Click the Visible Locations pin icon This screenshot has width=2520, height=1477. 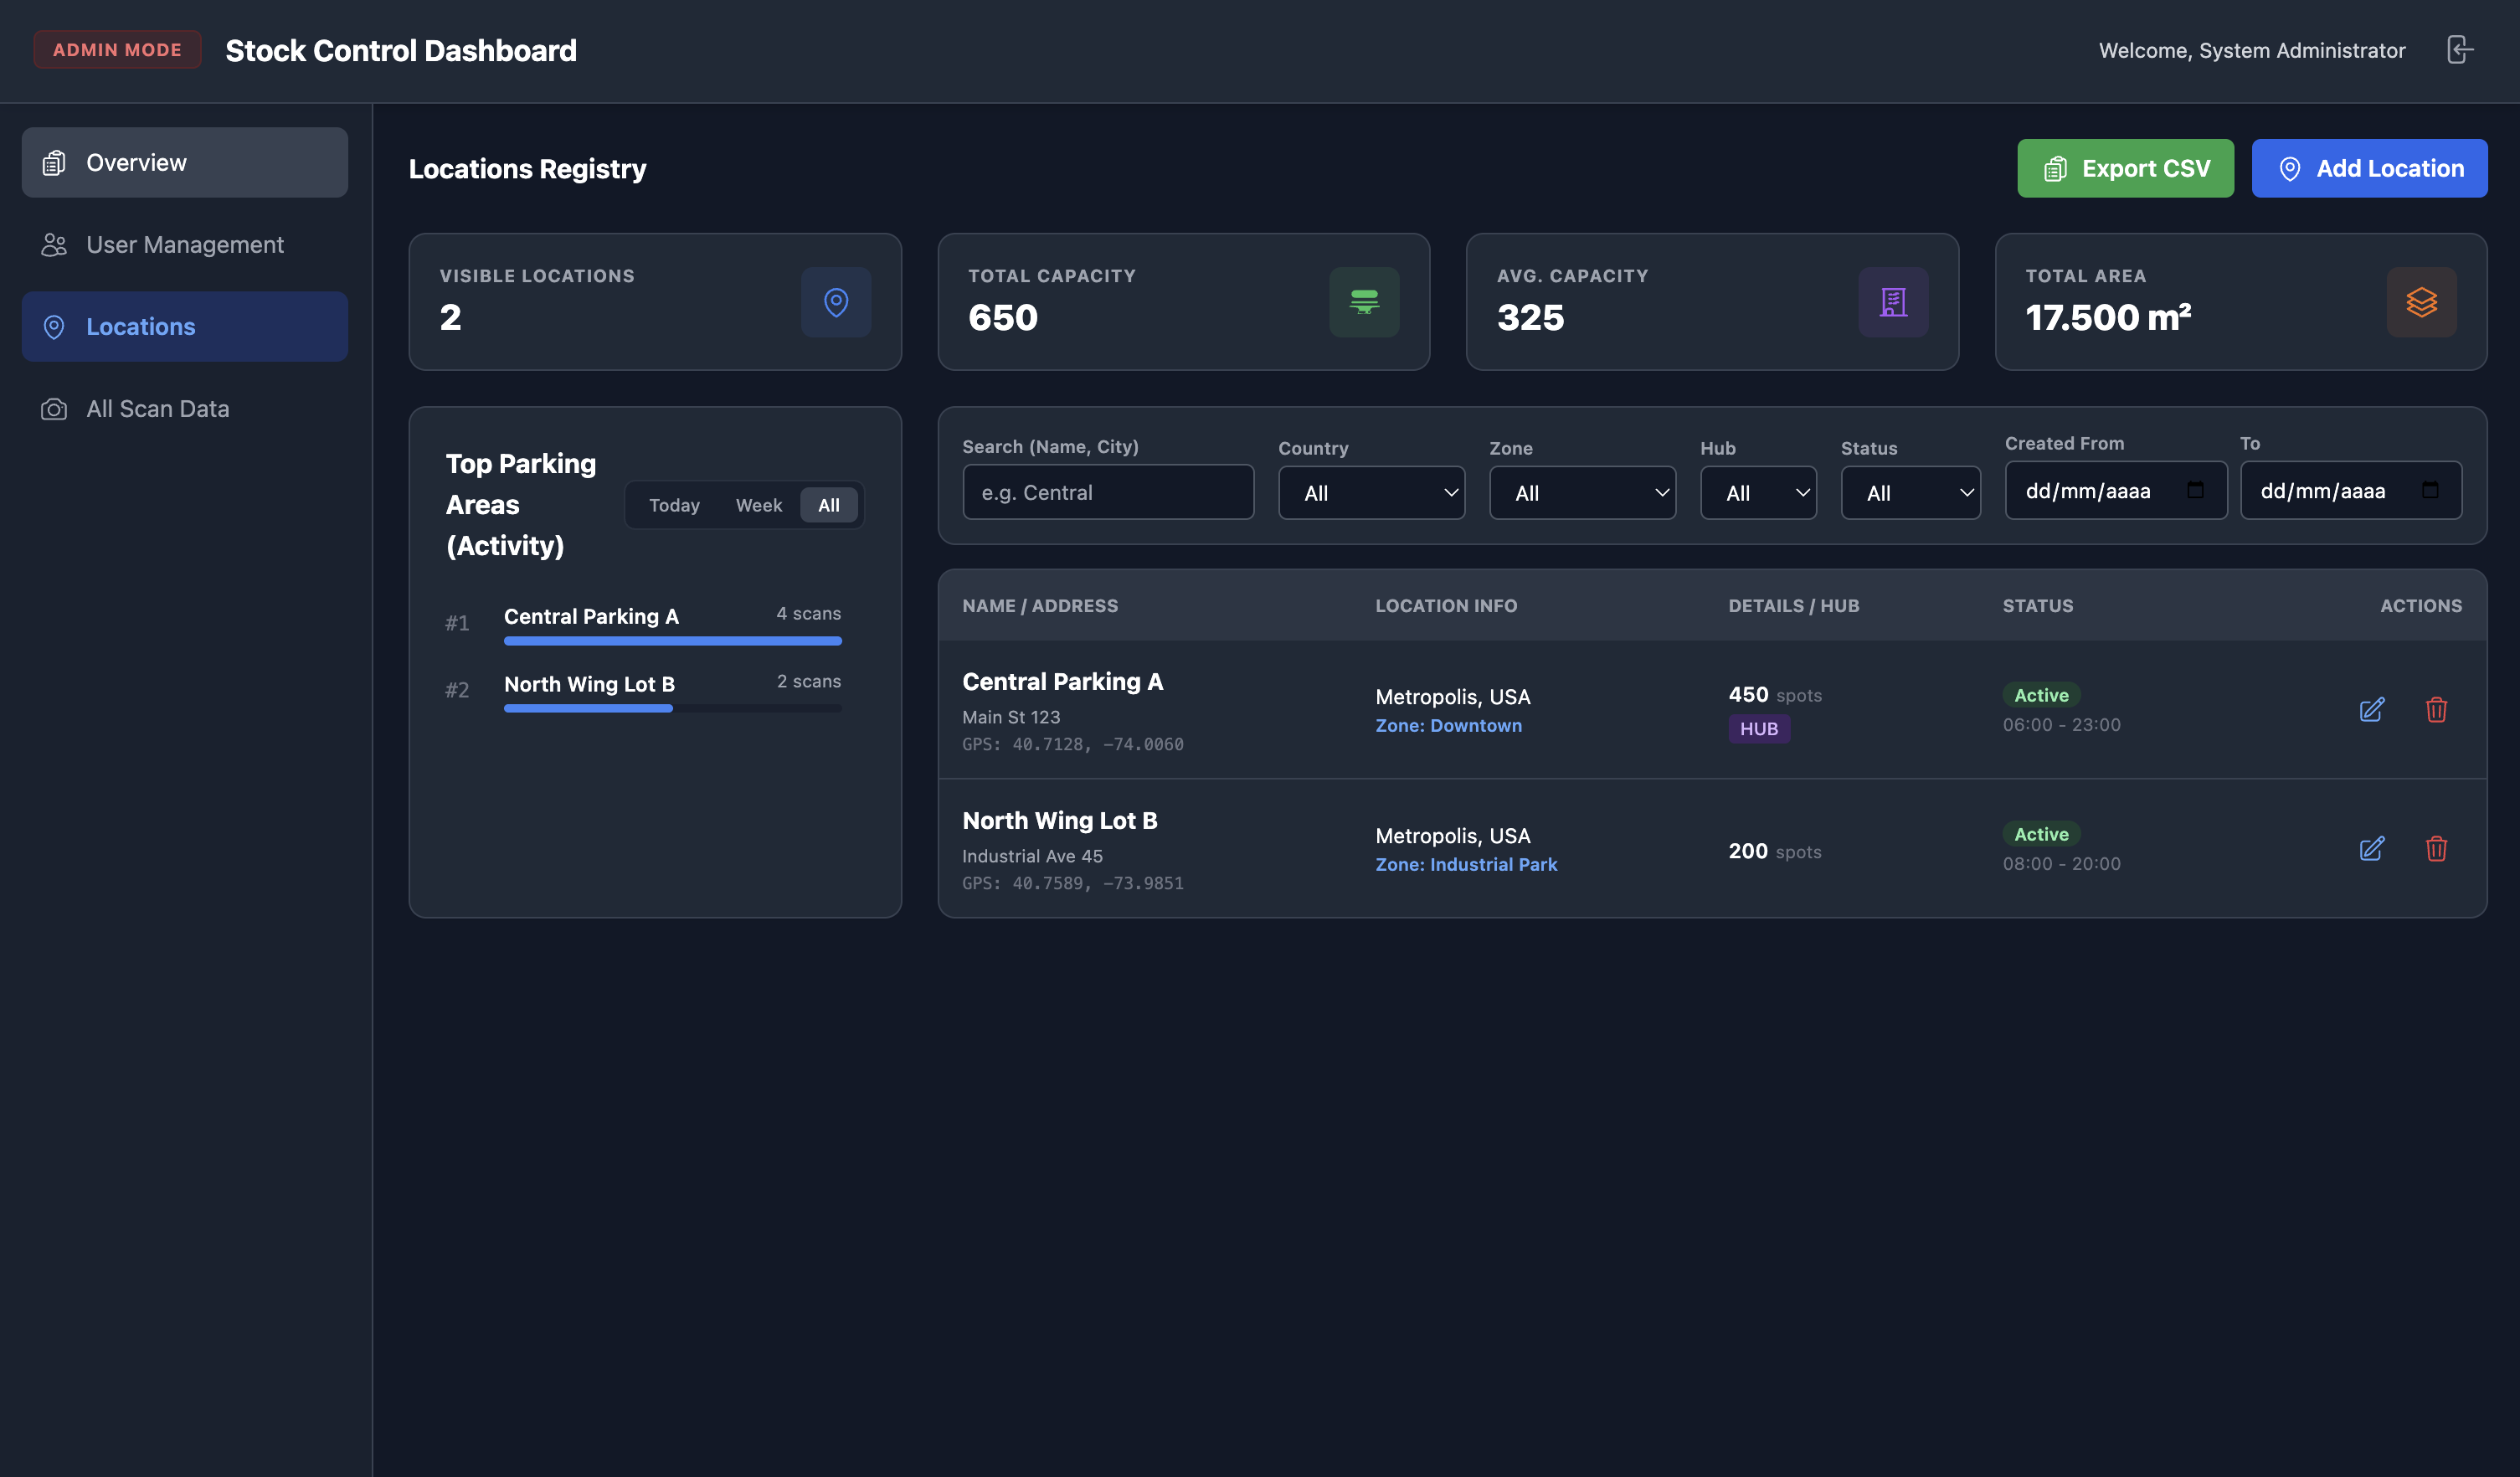(836, 302)
